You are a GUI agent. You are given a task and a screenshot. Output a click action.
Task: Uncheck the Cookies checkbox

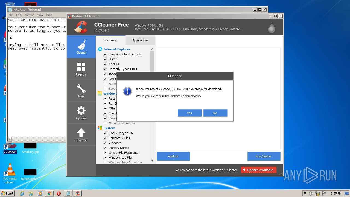(x=105, y=64)
